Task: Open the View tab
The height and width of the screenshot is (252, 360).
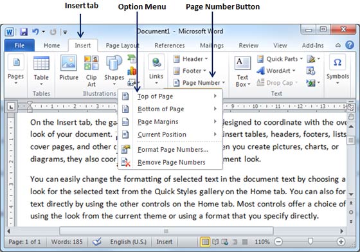Action: [x=280, y=46]
